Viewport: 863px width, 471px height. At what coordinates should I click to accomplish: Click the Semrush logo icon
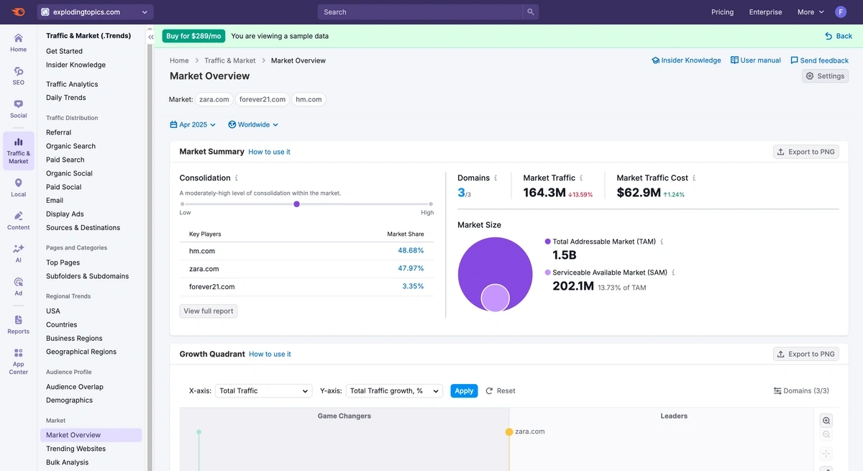coord(18,12)
